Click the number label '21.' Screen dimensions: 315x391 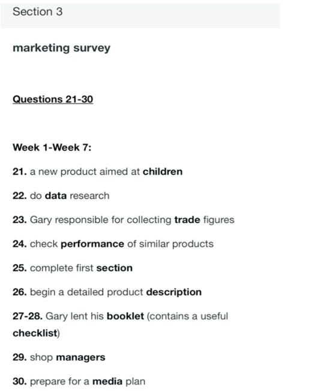20,172
